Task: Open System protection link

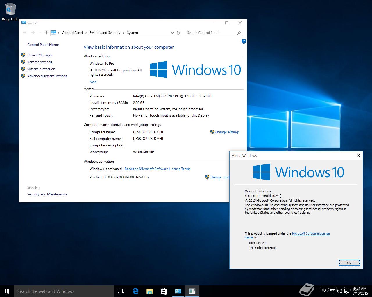Action: point(41,69)
